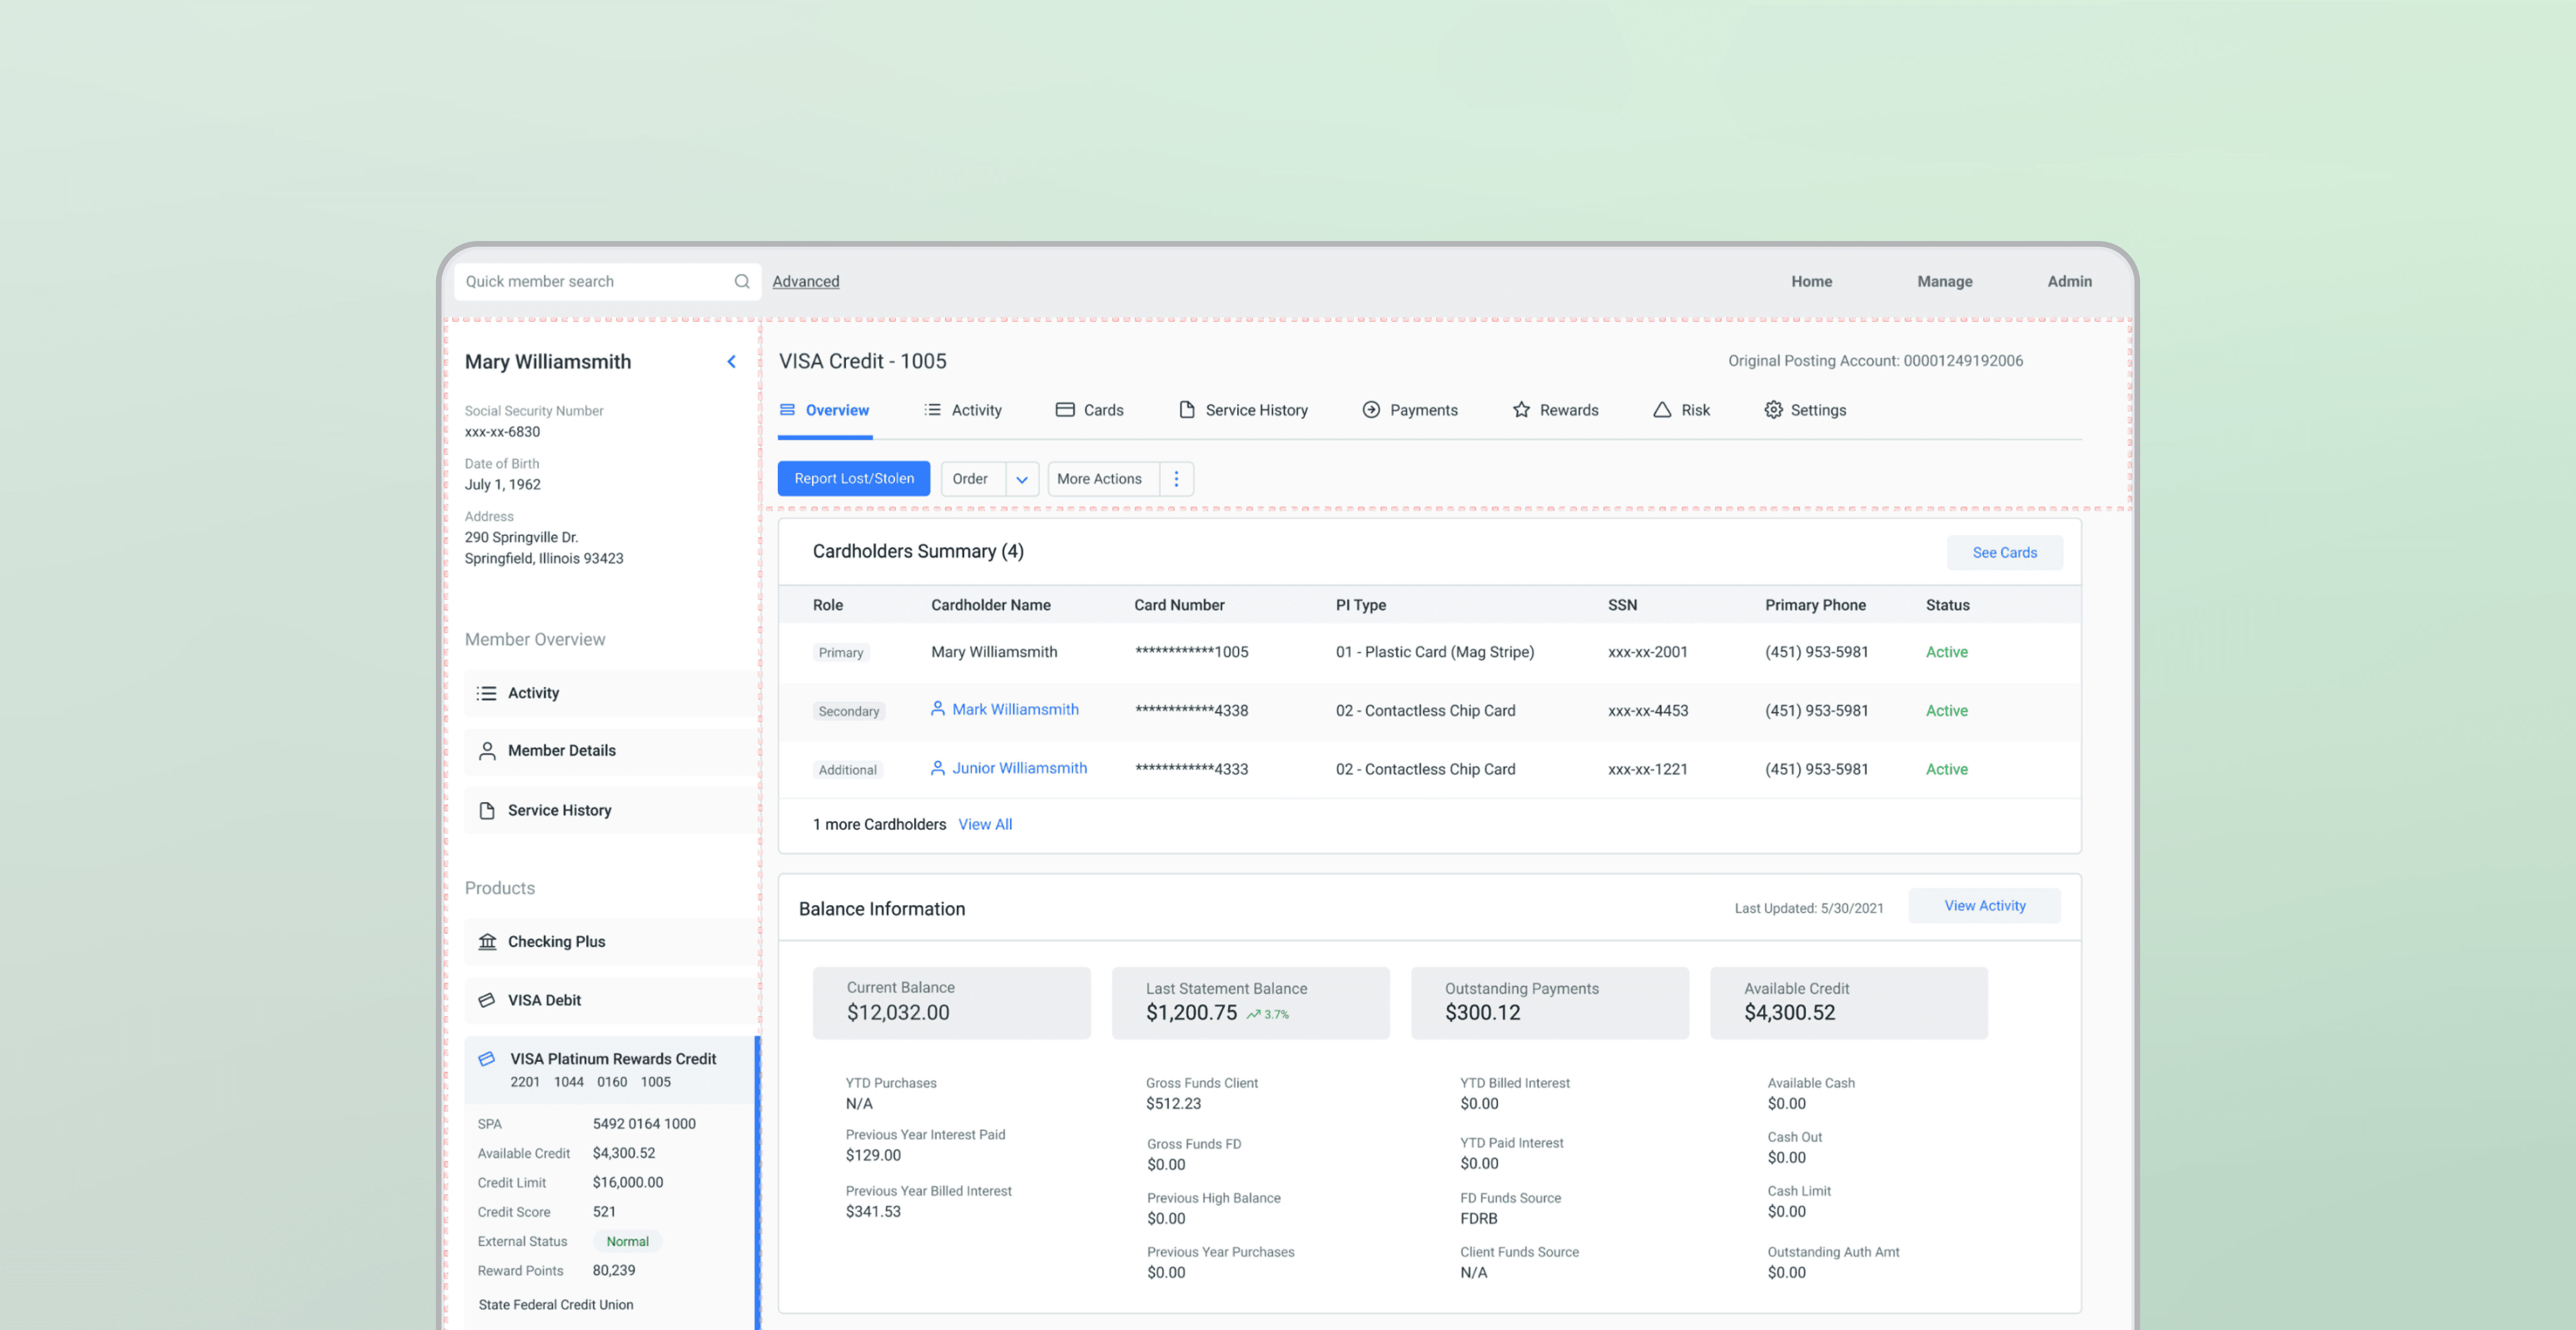The height and width of the screenshot is (1330, 2576).
Task: Open the Admin menu
Action: point(2069,282)
